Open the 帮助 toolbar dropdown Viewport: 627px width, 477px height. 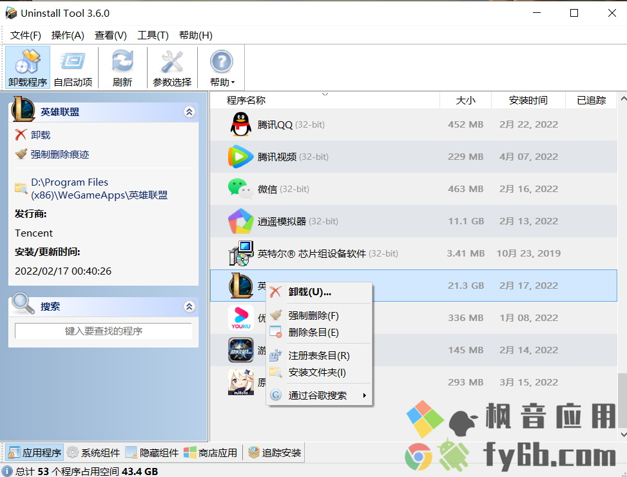click(x=222, y=67)
